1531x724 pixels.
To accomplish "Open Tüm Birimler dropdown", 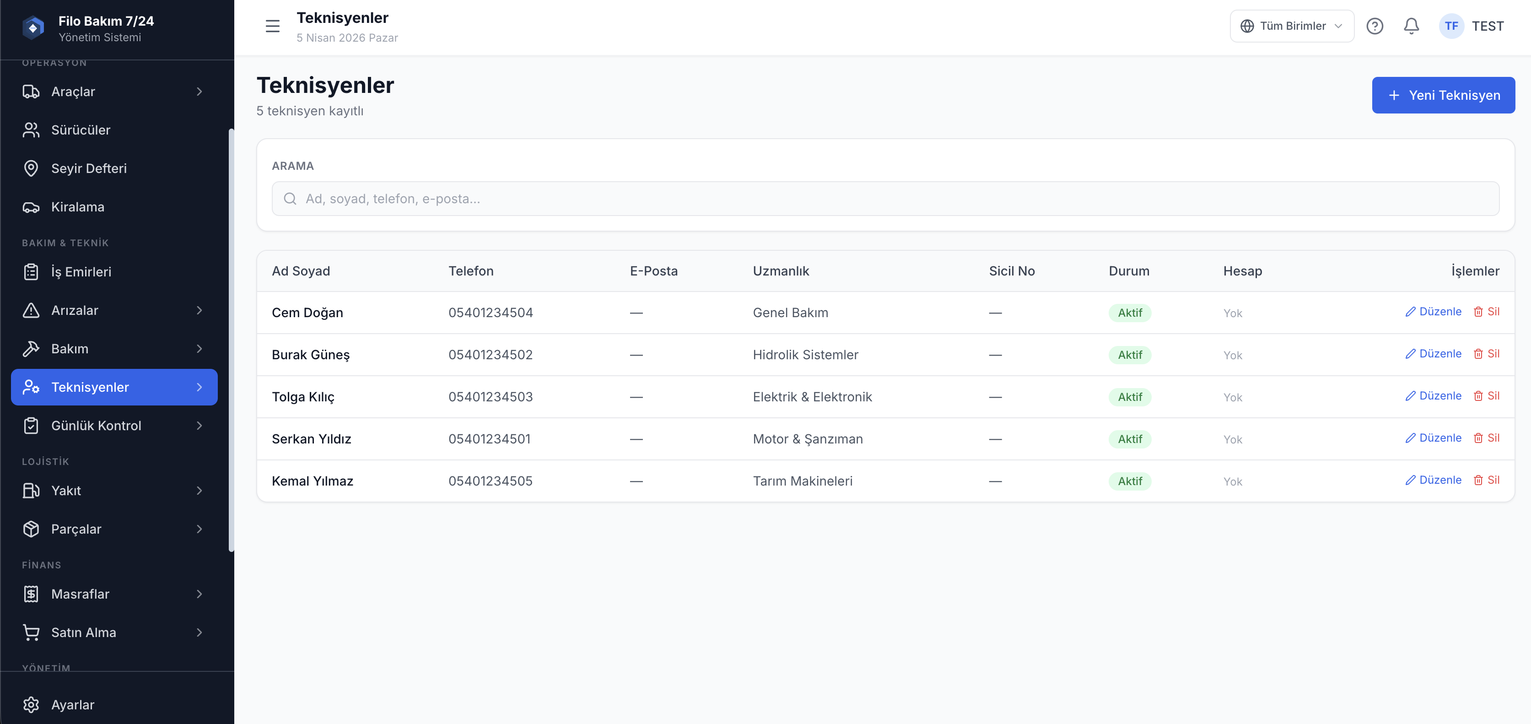I will click(x=1292, y=26).
